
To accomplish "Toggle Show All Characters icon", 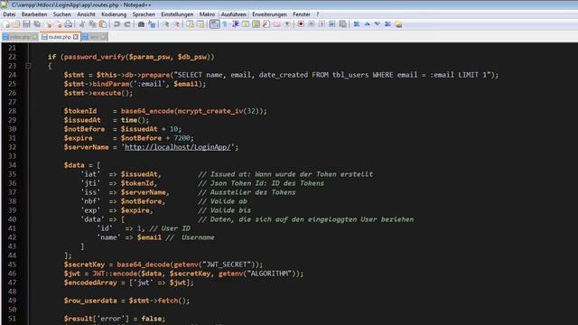I will pyautogui.click(x=225, y=24).
